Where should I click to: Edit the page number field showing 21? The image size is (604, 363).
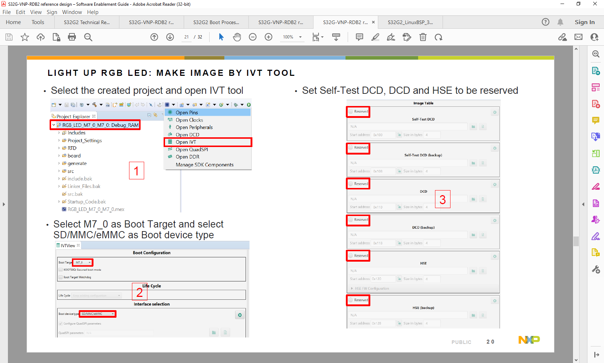(186, 37)
